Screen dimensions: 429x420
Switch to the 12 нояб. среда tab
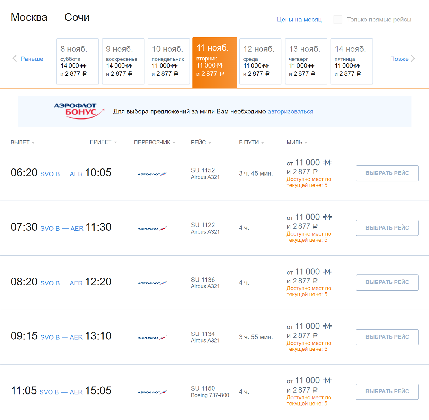(260, 61)
